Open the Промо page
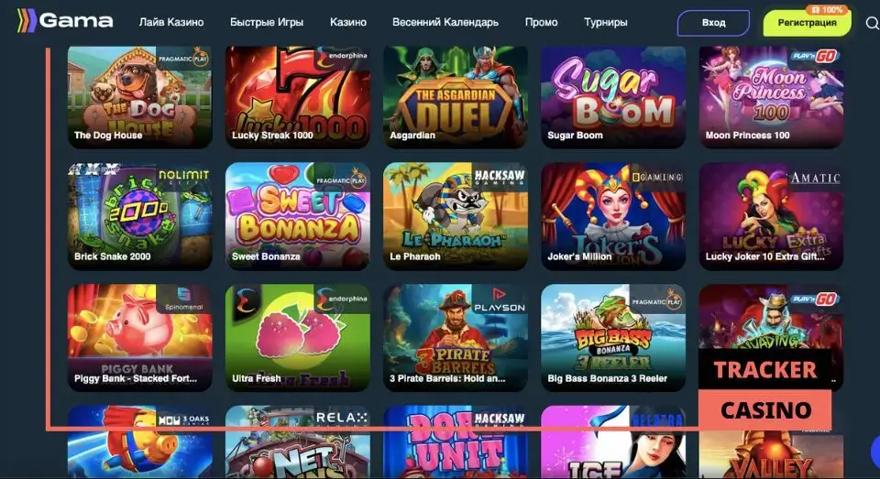 coord(541,22)
